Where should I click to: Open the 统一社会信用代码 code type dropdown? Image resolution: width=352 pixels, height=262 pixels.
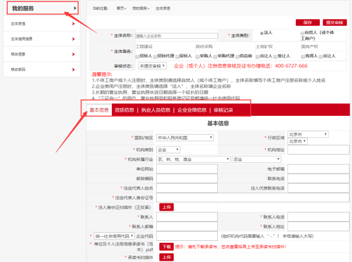(x=114, y=236)
